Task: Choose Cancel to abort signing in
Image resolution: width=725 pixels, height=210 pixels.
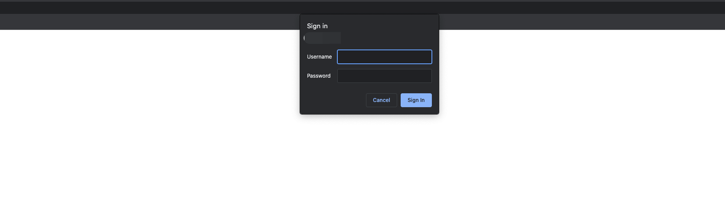Action: (x=382, y=100)
